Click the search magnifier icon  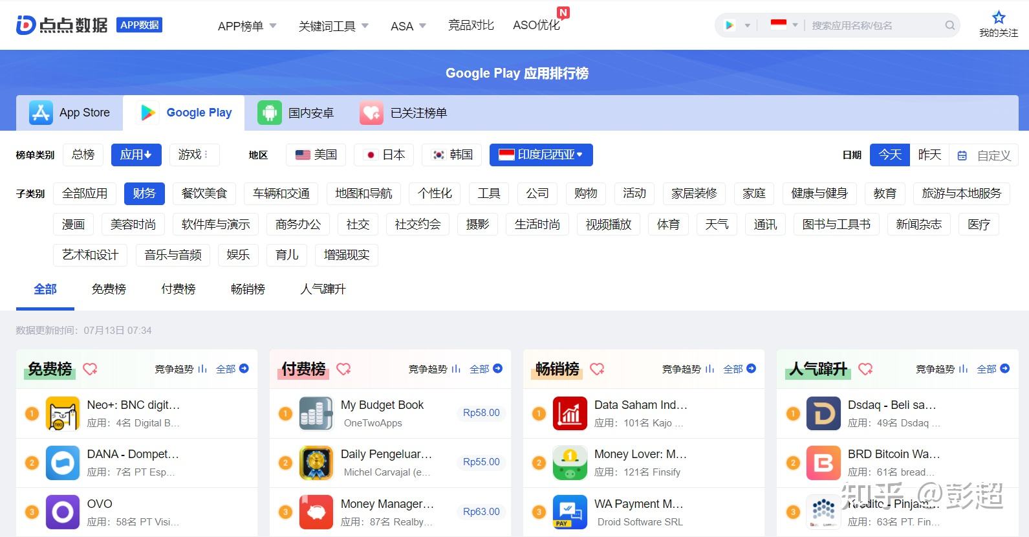tap(950, 25)
